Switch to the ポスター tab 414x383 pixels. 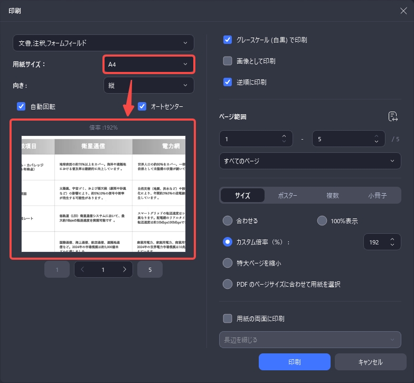click(287, 196)
